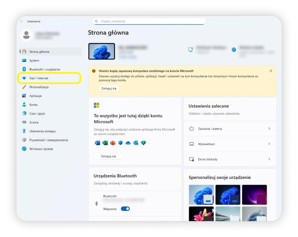The image size is (298, 237).
Task: Select the purple glow theme thumbnail
Action: (254, 195)
